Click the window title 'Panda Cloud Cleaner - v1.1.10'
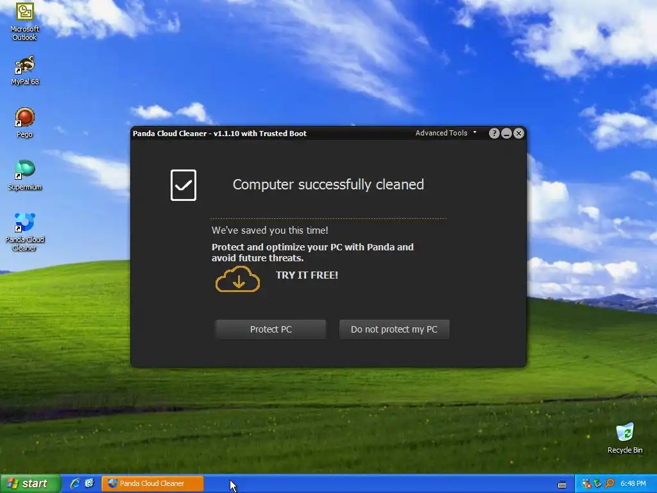 coord(219,134)
